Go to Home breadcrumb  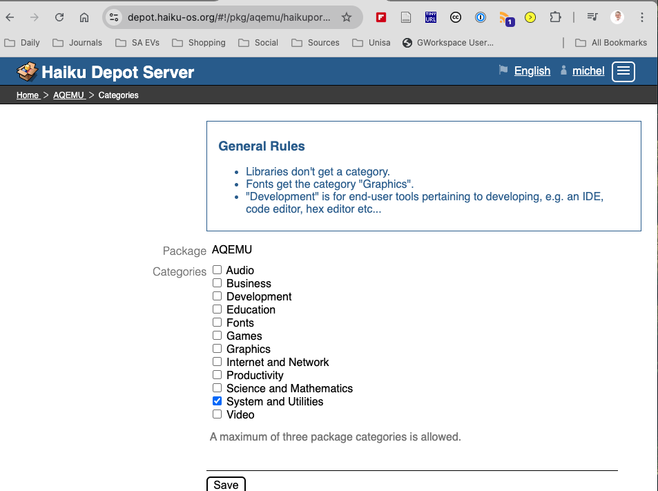pyautogui.click(x=28, y=95)
